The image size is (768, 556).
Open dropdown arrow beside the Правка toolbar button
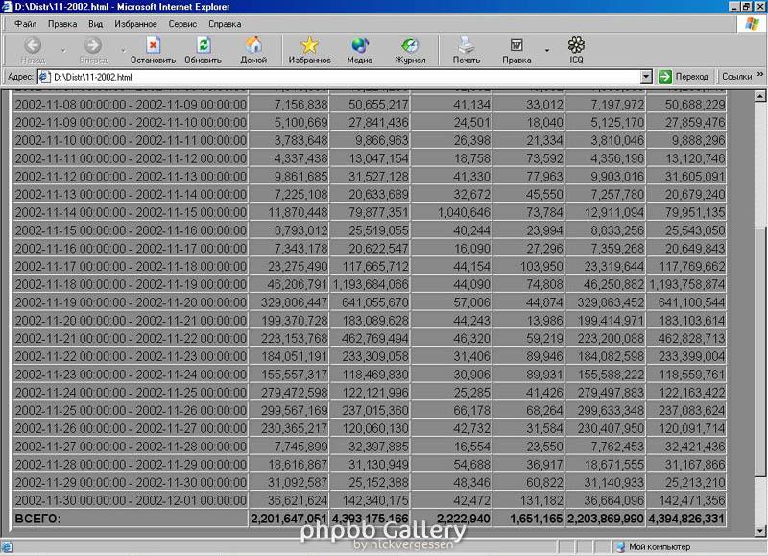[x=546, y=49]
